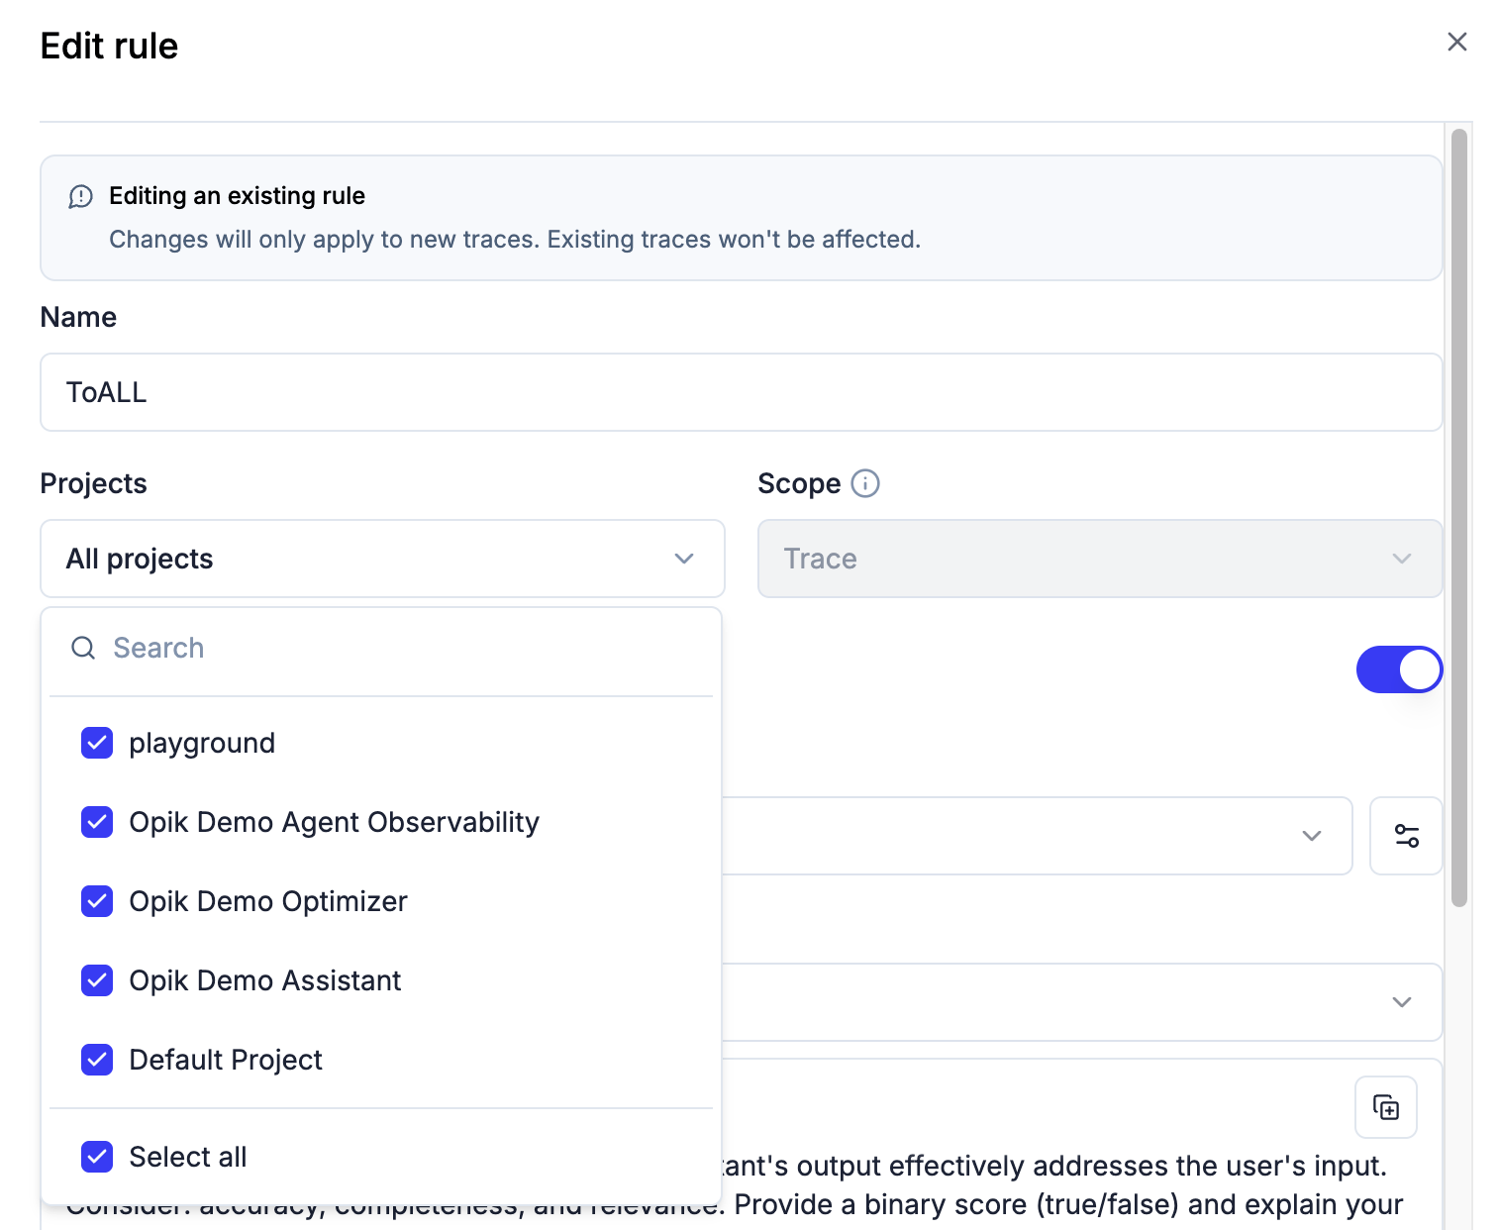Expand the model selection chevron
Screen dimensions: 1499x1230
tap(1312, 836)
